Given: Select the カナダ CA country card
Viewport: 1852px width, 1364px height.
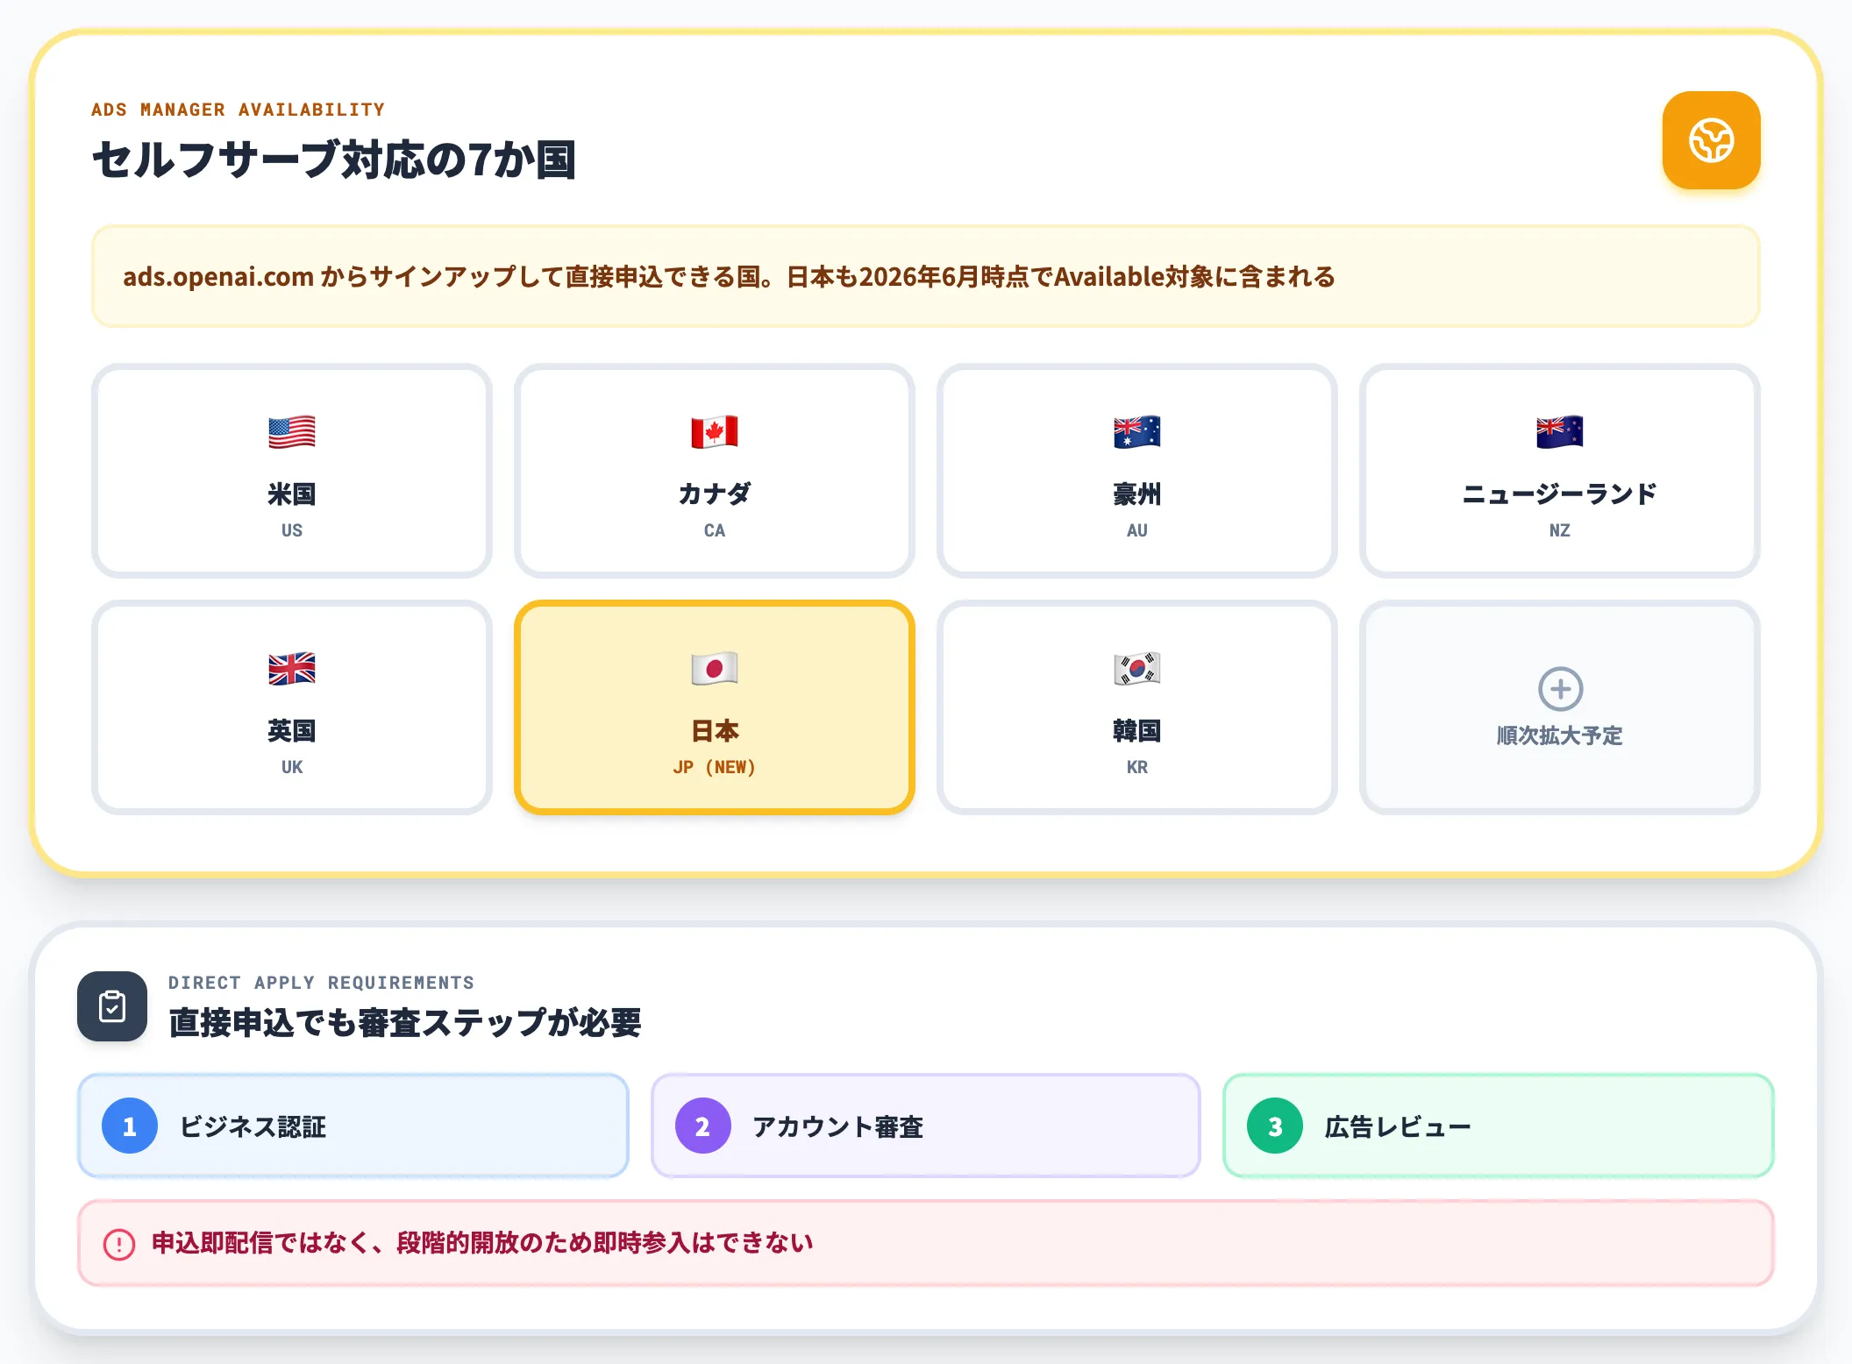Looking at the screenshot, I should click(x=715, y=471).
